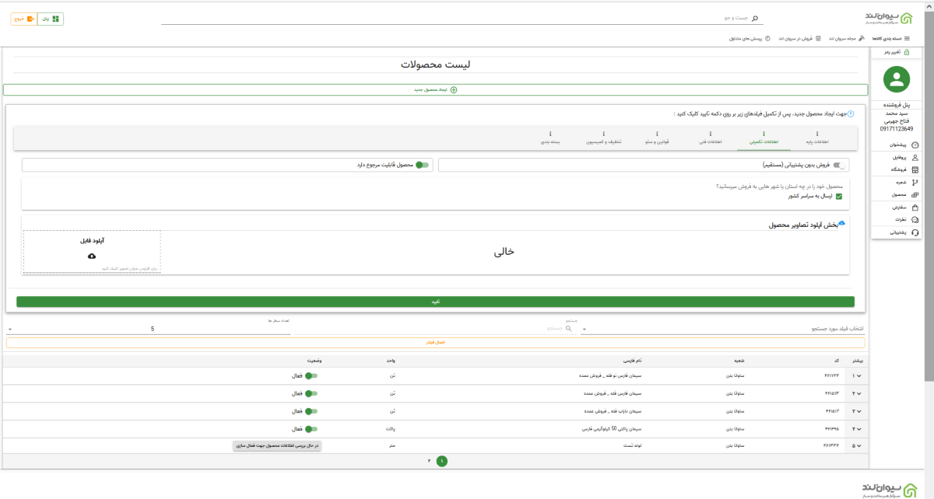Image resolution: width=934 pixels, height=499 pixels.
Task: Click the ایجاد محصول جدید button
Action: pos(436,89)
